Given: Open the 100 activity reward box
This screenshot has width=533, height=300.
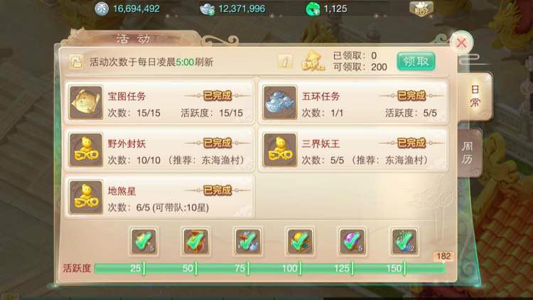Looking at the screenshot, I should coord(300,242).
